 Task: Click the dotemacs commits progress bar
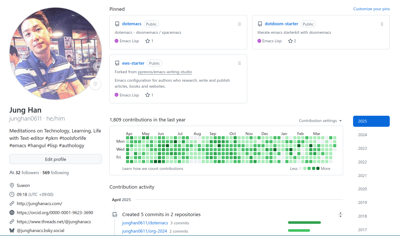[304, 223]
